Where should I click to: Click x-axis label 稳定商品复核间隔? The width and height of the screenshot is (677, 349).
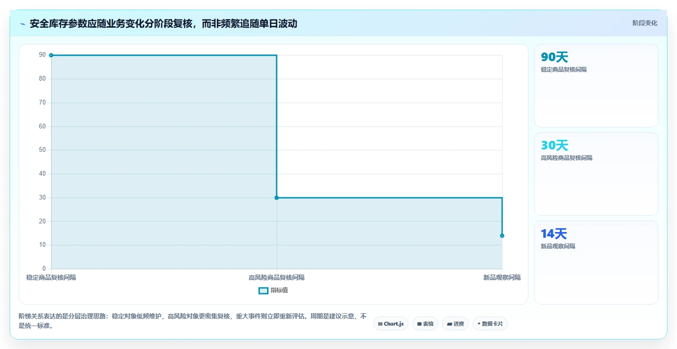(51, 277)
